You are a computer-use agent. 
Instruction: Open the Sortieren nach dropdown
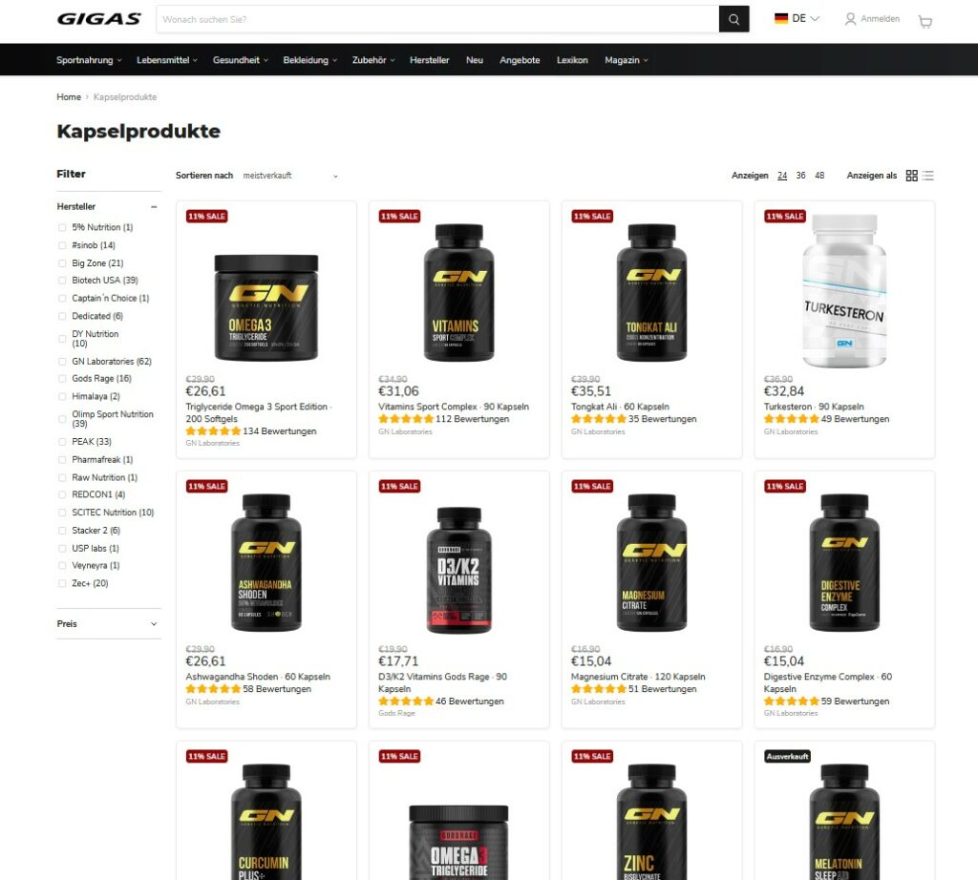pos(290,176)
